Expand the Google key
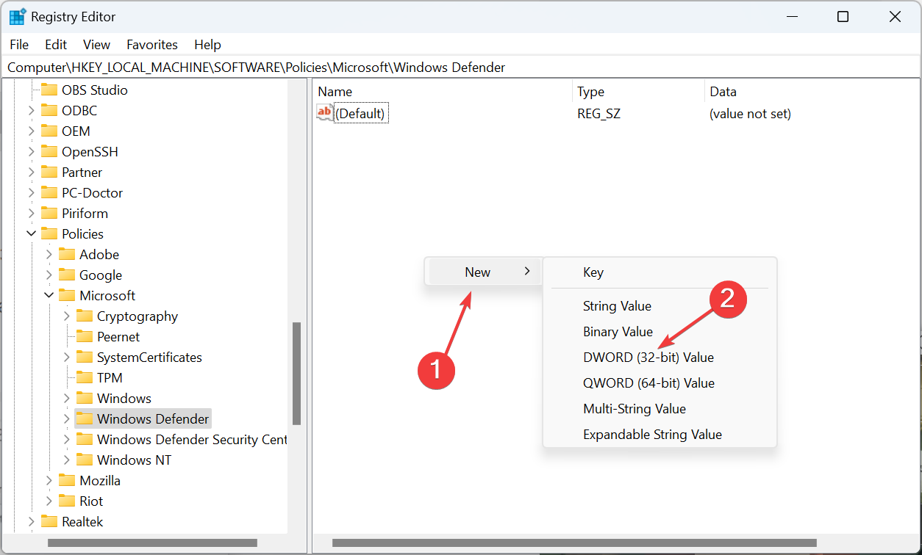The height and width of the screenshot is (555, 922). pos(49,275)
